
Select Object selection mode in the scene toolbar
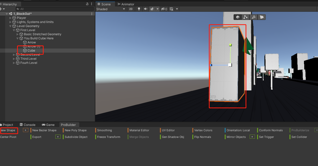[237, 17]
